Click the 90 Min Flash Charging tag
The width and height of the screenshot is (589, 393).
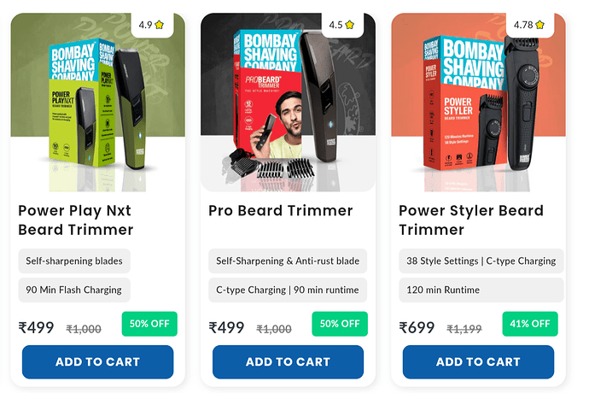pos(74,290)
